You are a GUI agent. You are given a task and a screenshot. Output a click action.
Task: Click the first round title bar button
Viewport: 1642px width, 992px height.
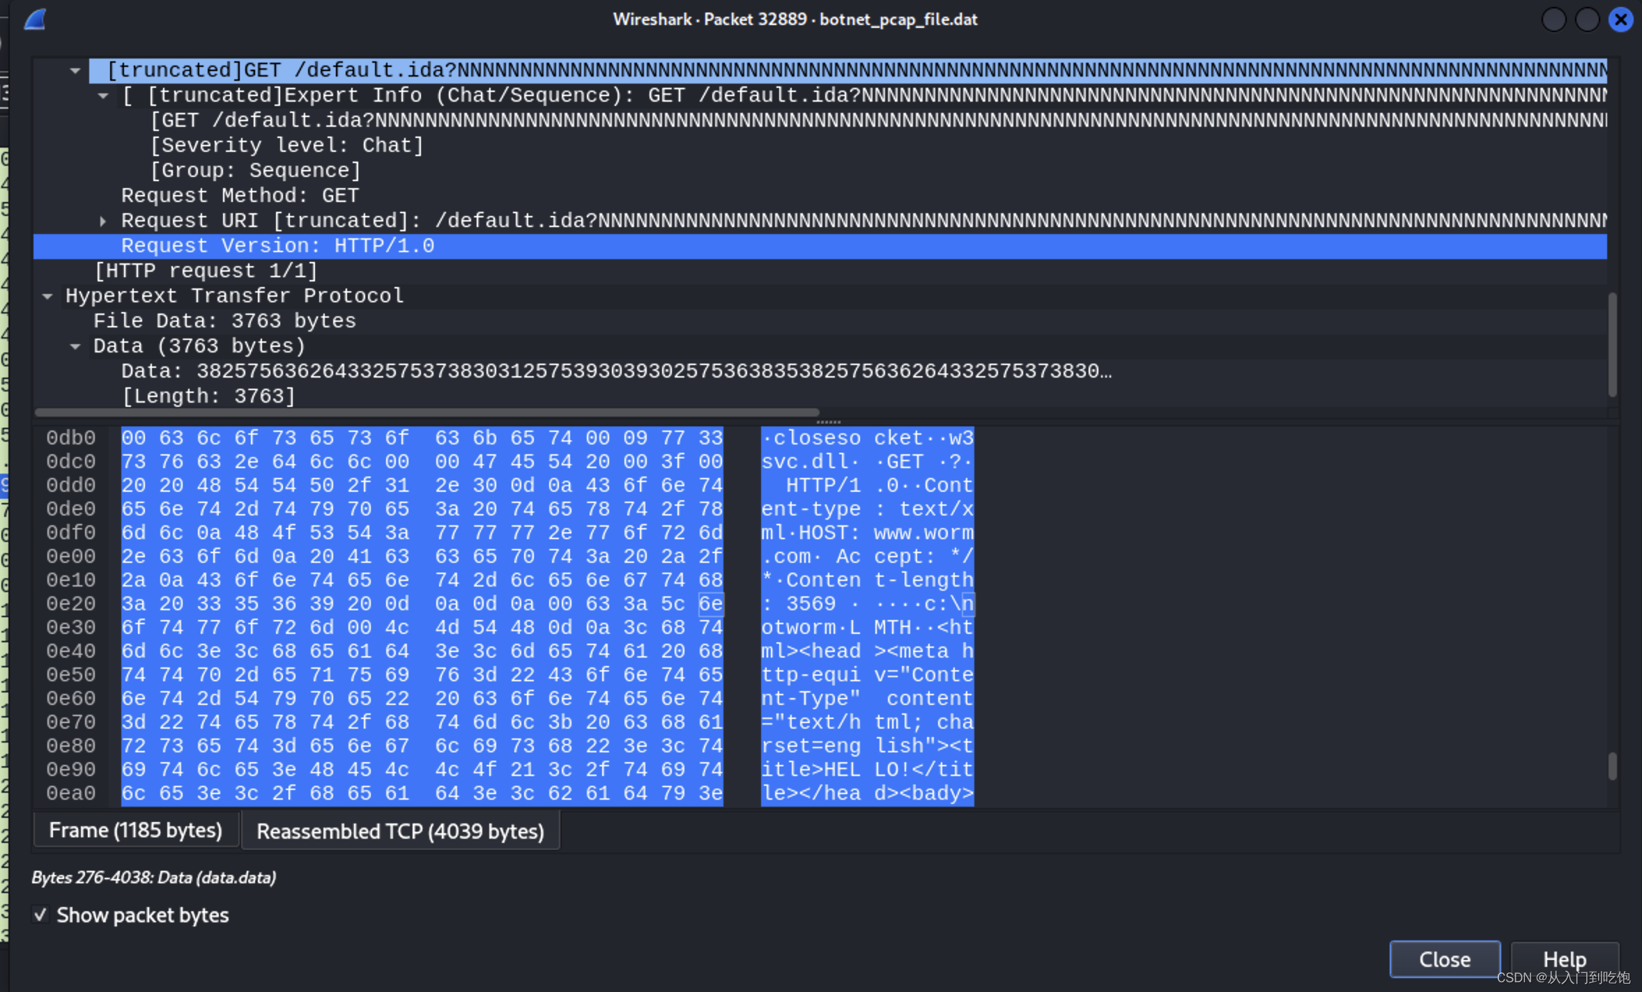point(1553,20)
